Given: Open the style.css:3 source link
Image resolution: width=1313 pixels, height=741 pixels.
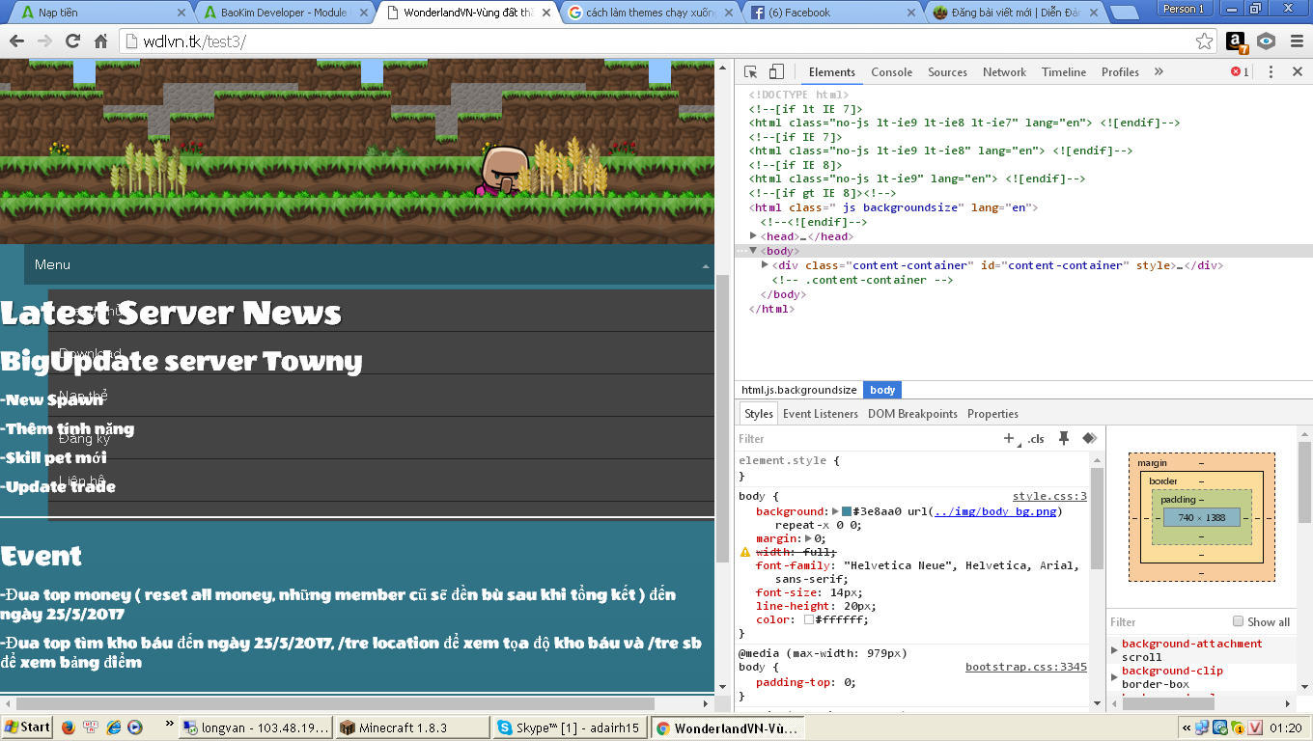Looking at the screenshot, I should click(1049, 496).
